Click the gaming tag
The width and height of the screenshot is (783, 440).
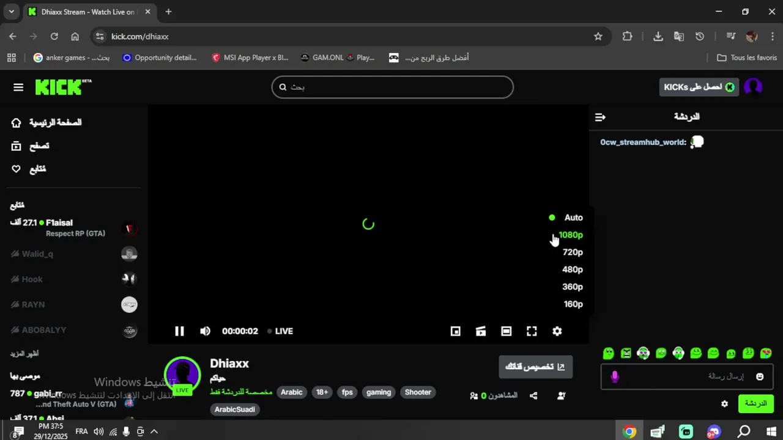click(x=379, y=392)
